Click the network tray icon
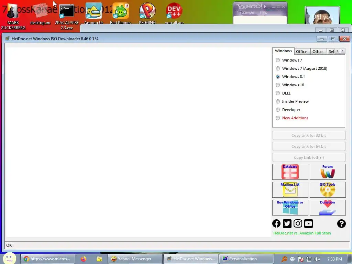 coord(309,259)
